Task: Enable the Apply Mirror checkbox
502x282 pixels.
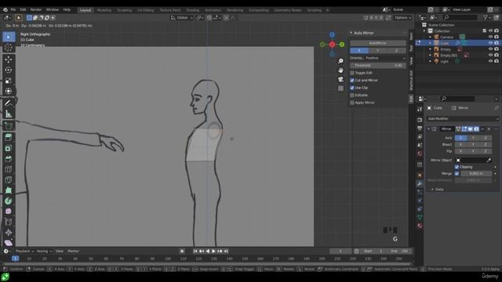Action: 352,103
